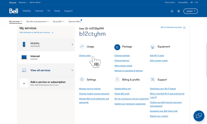Click the 'User ID: h13T35p999' text
The height and width of the screenshot is (124, 207).
coord(91,28)
